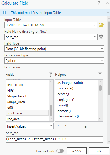The width and height of the screenshot is (110, 155).
Task: Select the Shape_Length field
Action: pos(27,96)
